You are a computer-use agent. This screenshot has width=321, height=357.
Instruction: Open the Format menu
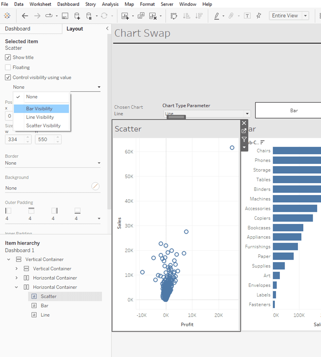click(147, 4)
